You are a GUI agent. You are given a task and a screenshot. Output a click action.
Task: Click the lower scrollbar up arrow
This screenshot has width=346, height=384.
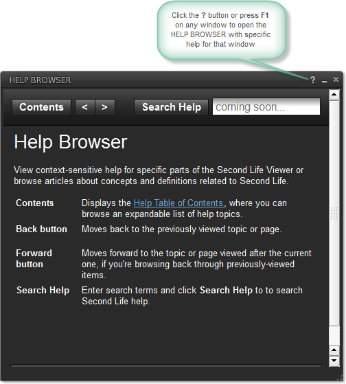tap(334, 350)
